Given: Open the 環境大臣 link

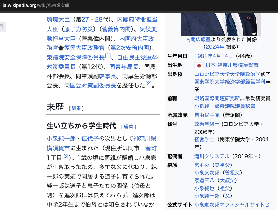Looking at the screenshot, I should [58, 19].
